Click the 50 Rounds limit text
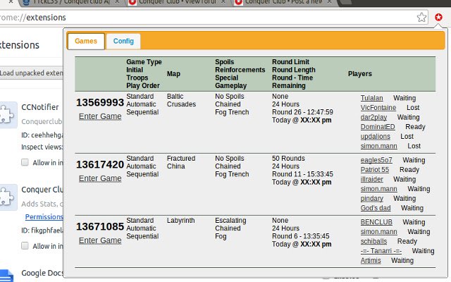The height and width of the screenshot is (282, 451). [288, 158]
